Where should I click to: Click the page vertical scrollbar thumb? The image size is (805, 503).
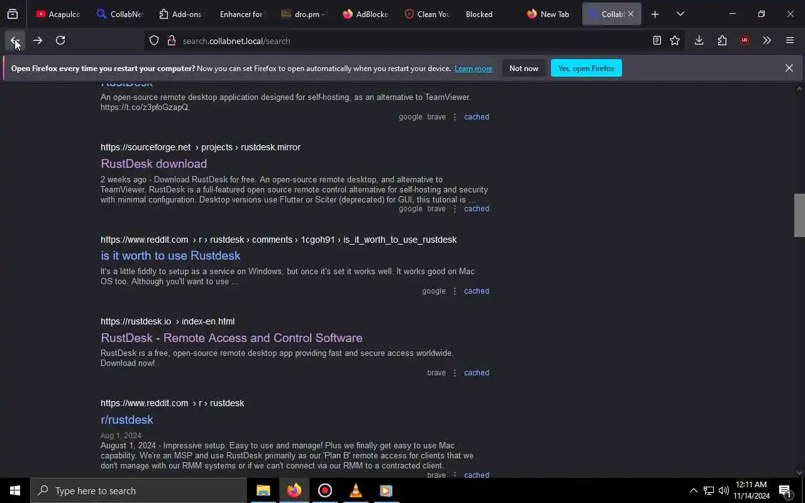[x=799, y=215]
